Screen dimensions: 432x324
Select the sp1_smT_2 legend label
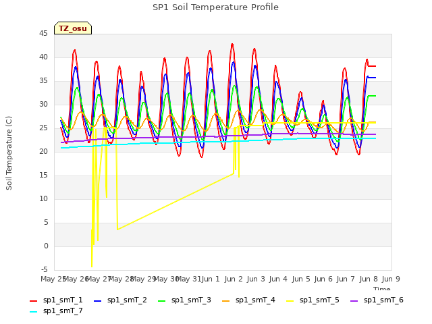point(127,300)
